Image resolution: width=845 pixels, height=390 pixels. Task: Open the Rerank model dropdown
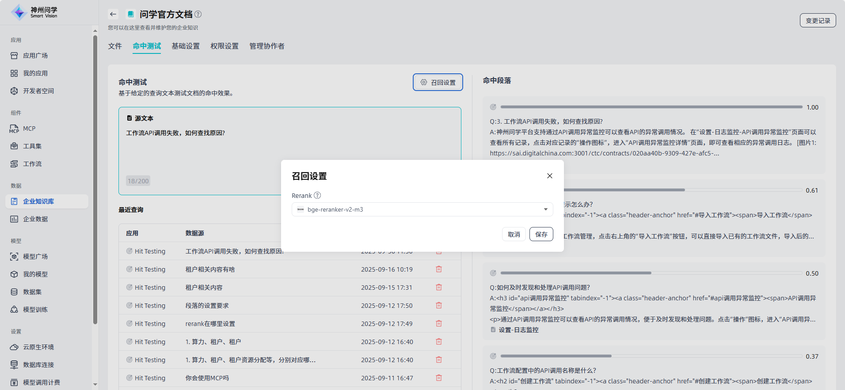[x=422, y=209]
